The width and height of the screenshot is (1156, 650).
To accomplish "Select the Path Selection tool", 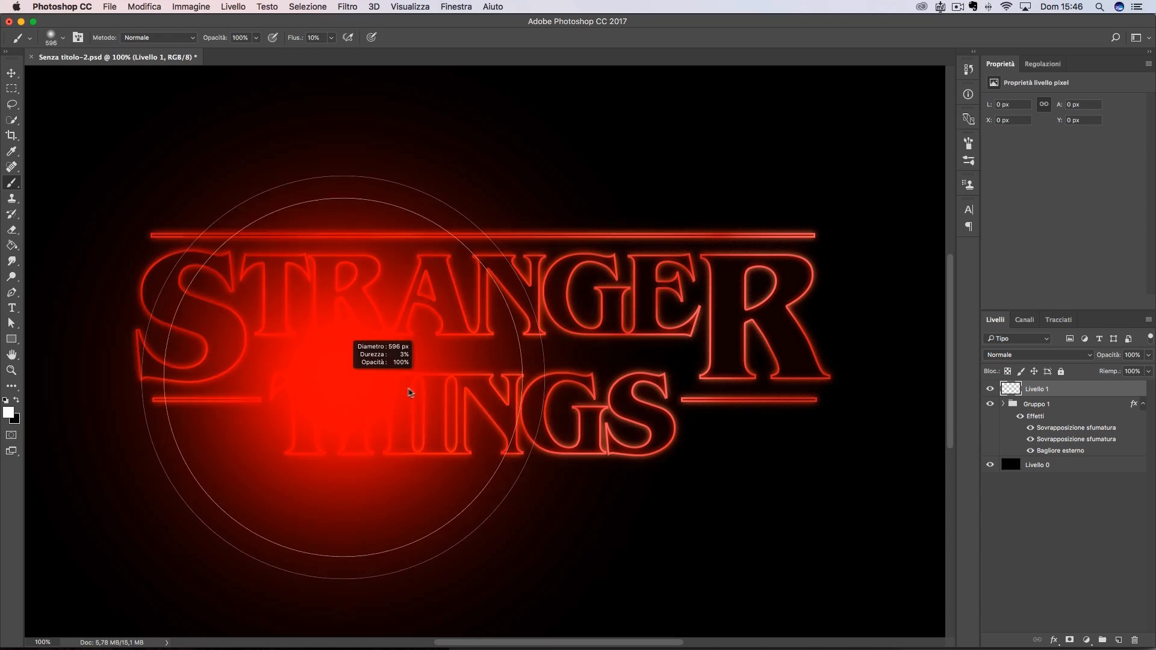I will pos(11,324).
